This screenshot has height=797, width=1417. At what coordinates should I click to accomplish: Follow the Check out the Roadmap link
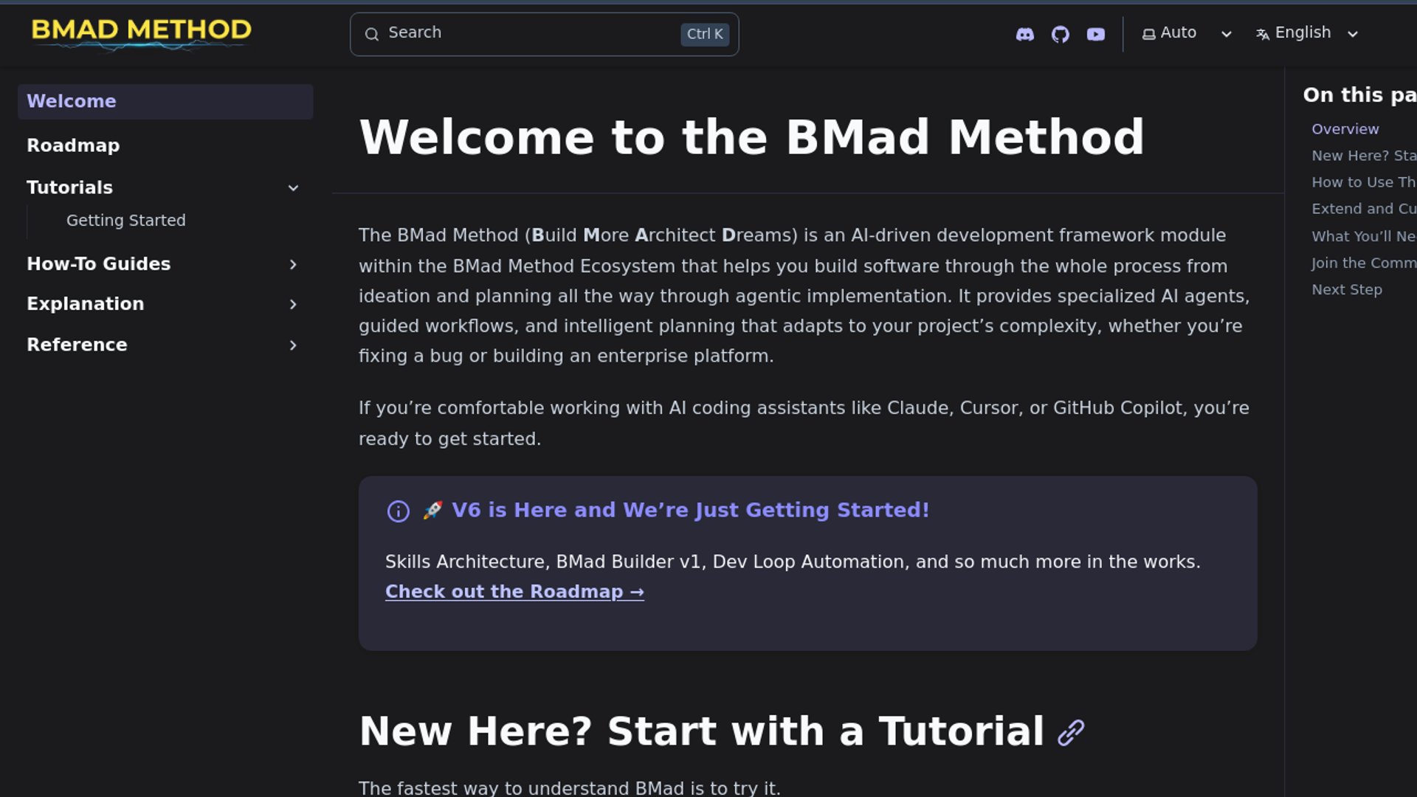pos(514,592)
